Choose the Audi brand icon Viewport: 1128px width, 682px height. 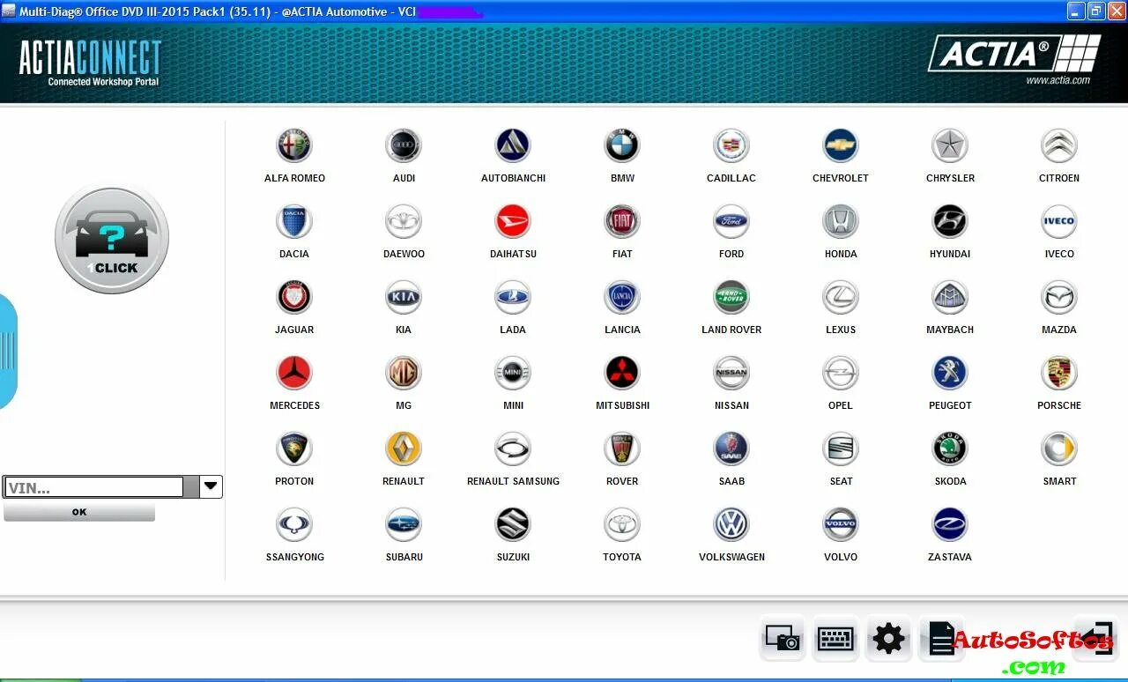[x=404, y=145]
